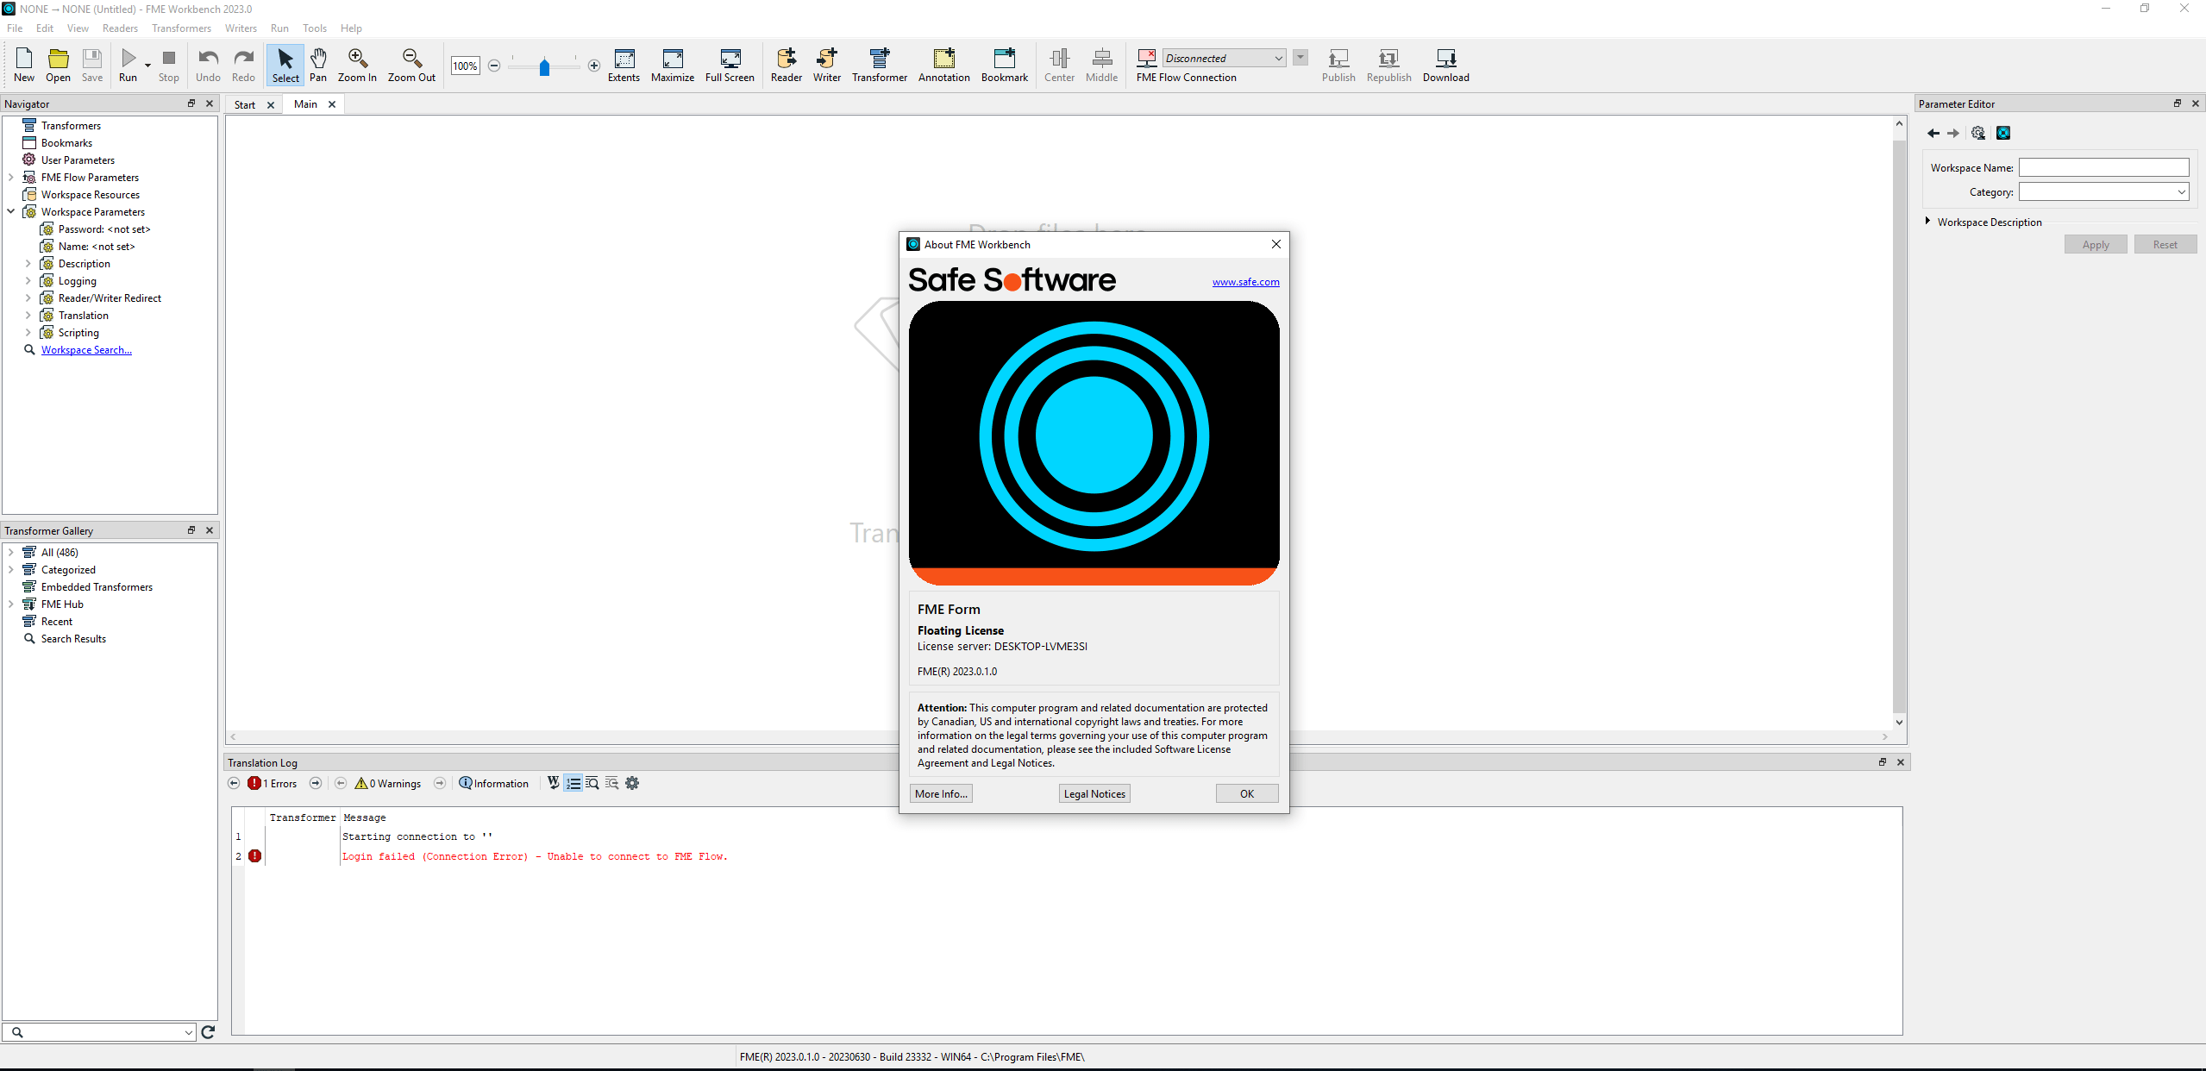Toggle the 1 Errors log filter
This screenshot has height=1071, width=2206.
click(273, 783)
